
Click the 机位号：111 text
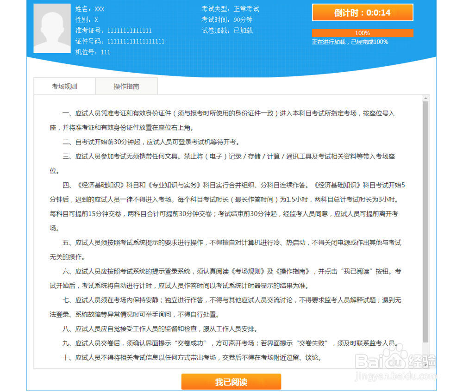(x=93, y=52)
